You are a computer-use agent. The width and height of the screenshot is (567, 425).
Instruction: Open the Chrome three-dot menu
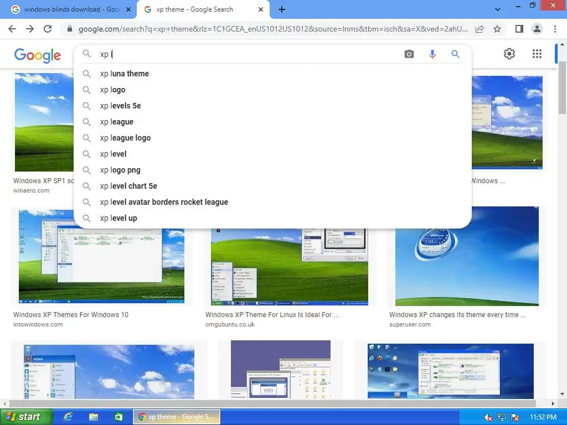coord(555,29)
